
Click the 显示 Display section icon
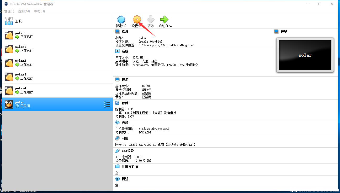pos(117,79)
